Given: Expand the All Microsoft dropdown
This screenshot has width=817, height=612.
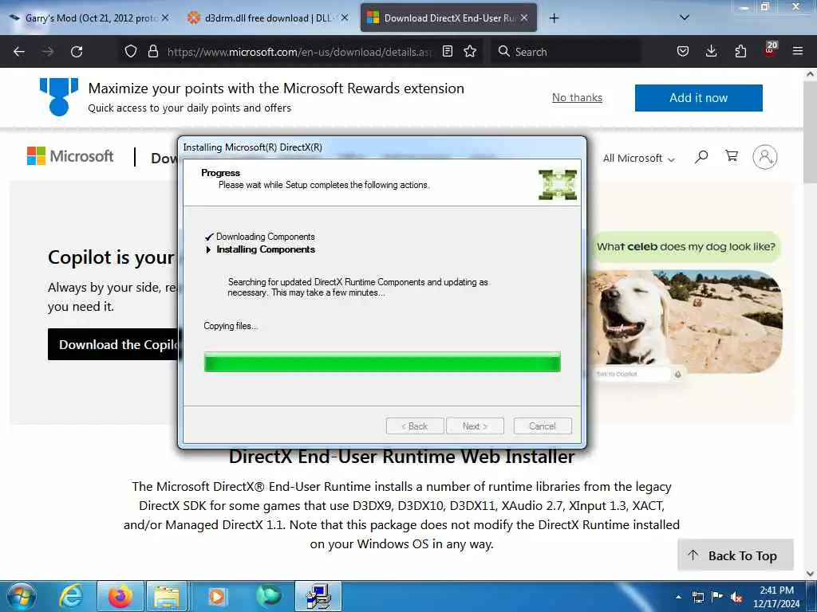Looking at the screenshot, I should tap(639, 159).
